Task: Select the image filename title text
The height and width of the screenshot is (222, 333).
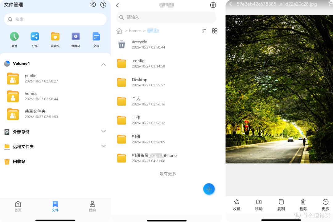Action: tap(277, 4)
